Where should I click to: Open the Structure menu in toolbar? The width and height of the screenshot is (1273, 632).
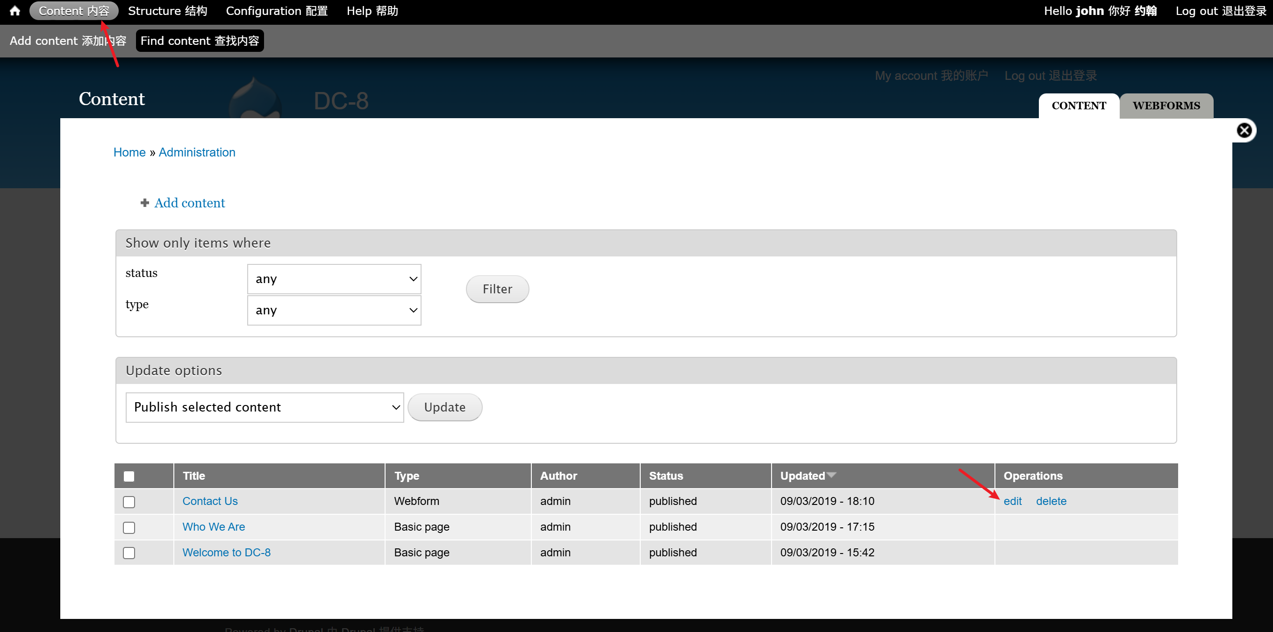pyautogui.click(x=167, y=11)
